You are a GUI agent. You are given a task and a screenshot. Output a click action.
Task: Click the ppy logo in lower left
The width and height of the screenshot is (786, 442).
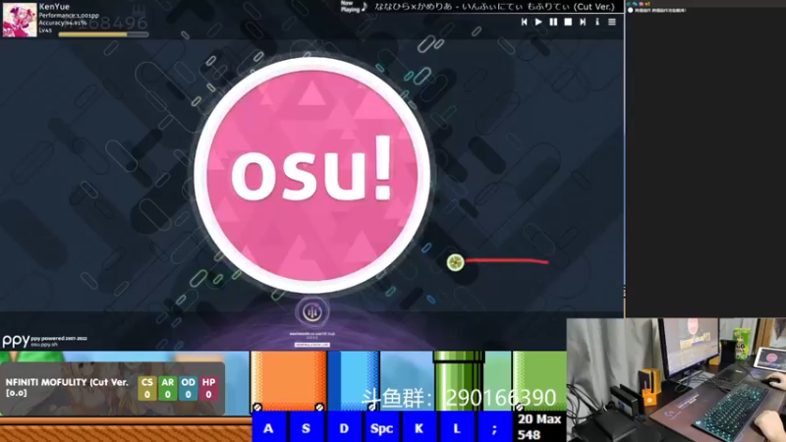point(16,341)
